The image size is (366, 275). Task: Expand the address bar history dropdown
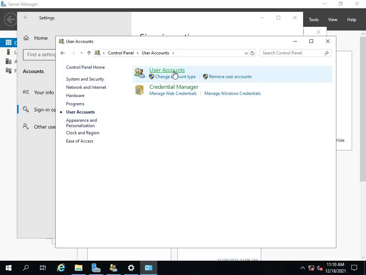(x=246, y=53)
